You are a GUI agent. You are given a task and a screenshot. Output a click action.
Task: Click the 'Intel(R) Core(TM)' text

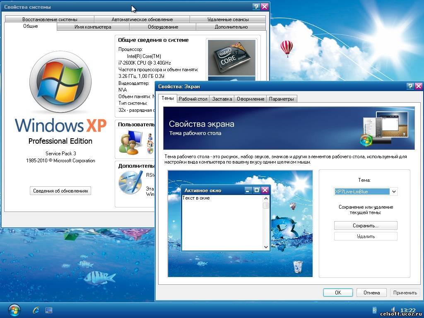click(144, 56)
